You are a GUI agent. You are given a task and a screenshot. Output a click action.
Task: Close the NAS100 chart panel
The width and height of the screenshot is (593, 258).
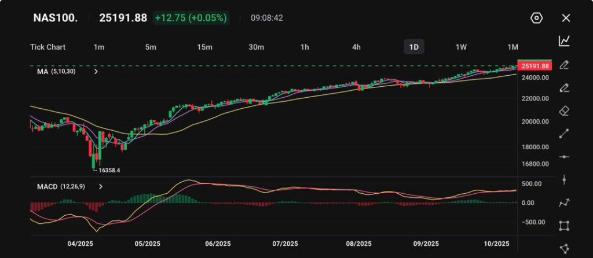(x=566, y=18)
